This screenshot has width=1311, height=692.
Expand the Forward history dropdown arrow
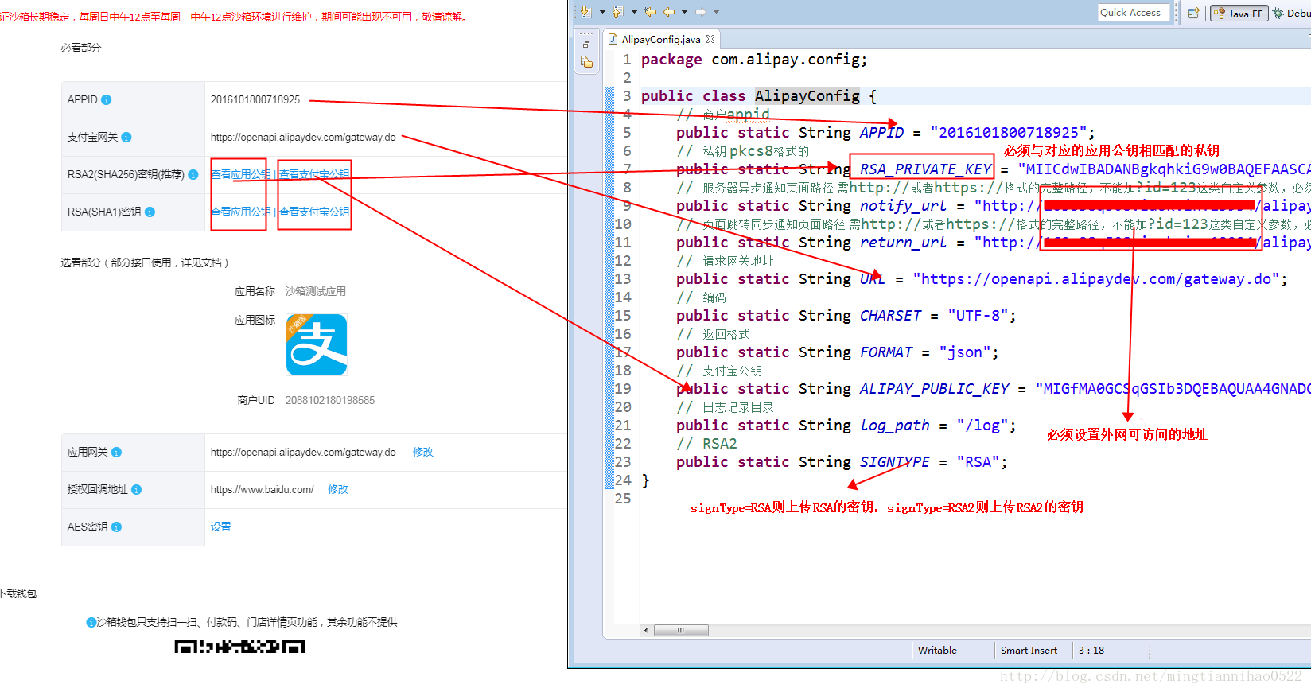[716, 12]
